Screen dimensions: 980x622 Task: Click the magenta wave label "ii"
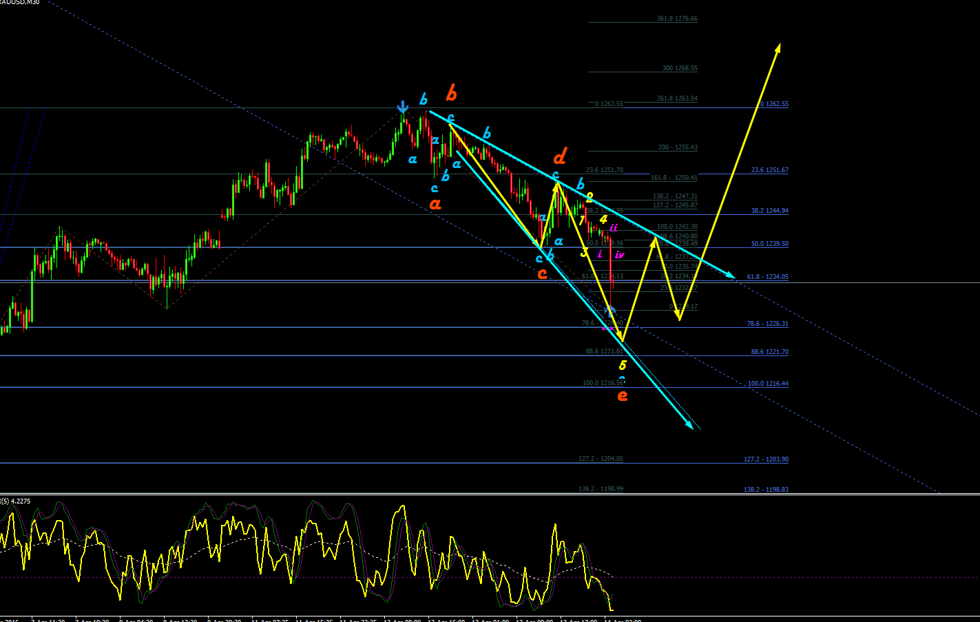pos(613,227)
